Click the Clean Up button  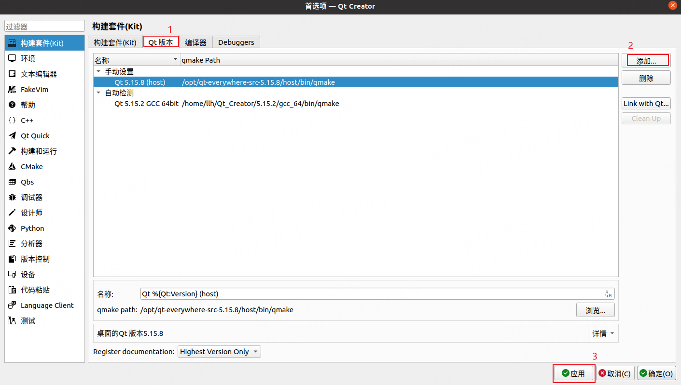[x=646, y=119]
